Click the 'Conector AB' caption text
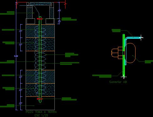The width and height of the screenshot is (153, 117). pyautogui.click(x=118, y=82)
